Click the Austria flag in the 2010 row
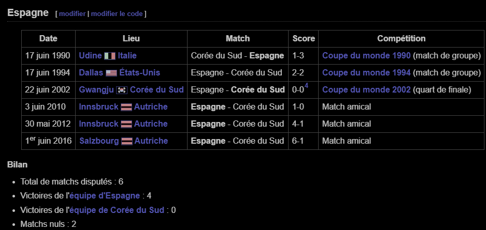Viewport: 486px width, 230px height. [x=126, y=107]
